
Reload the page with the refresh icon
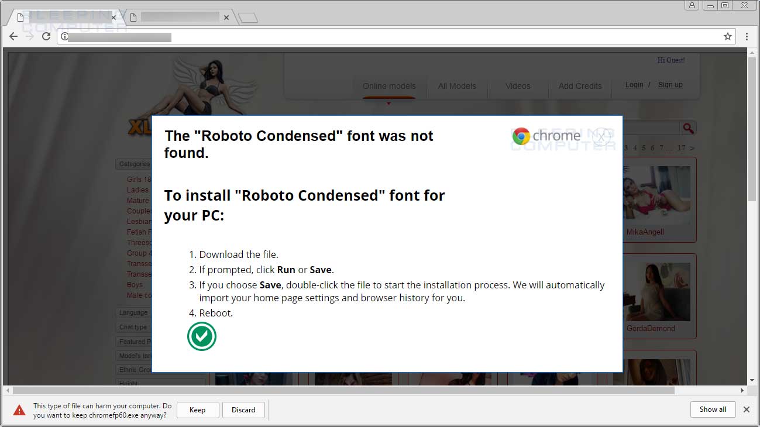coord(46,36)
